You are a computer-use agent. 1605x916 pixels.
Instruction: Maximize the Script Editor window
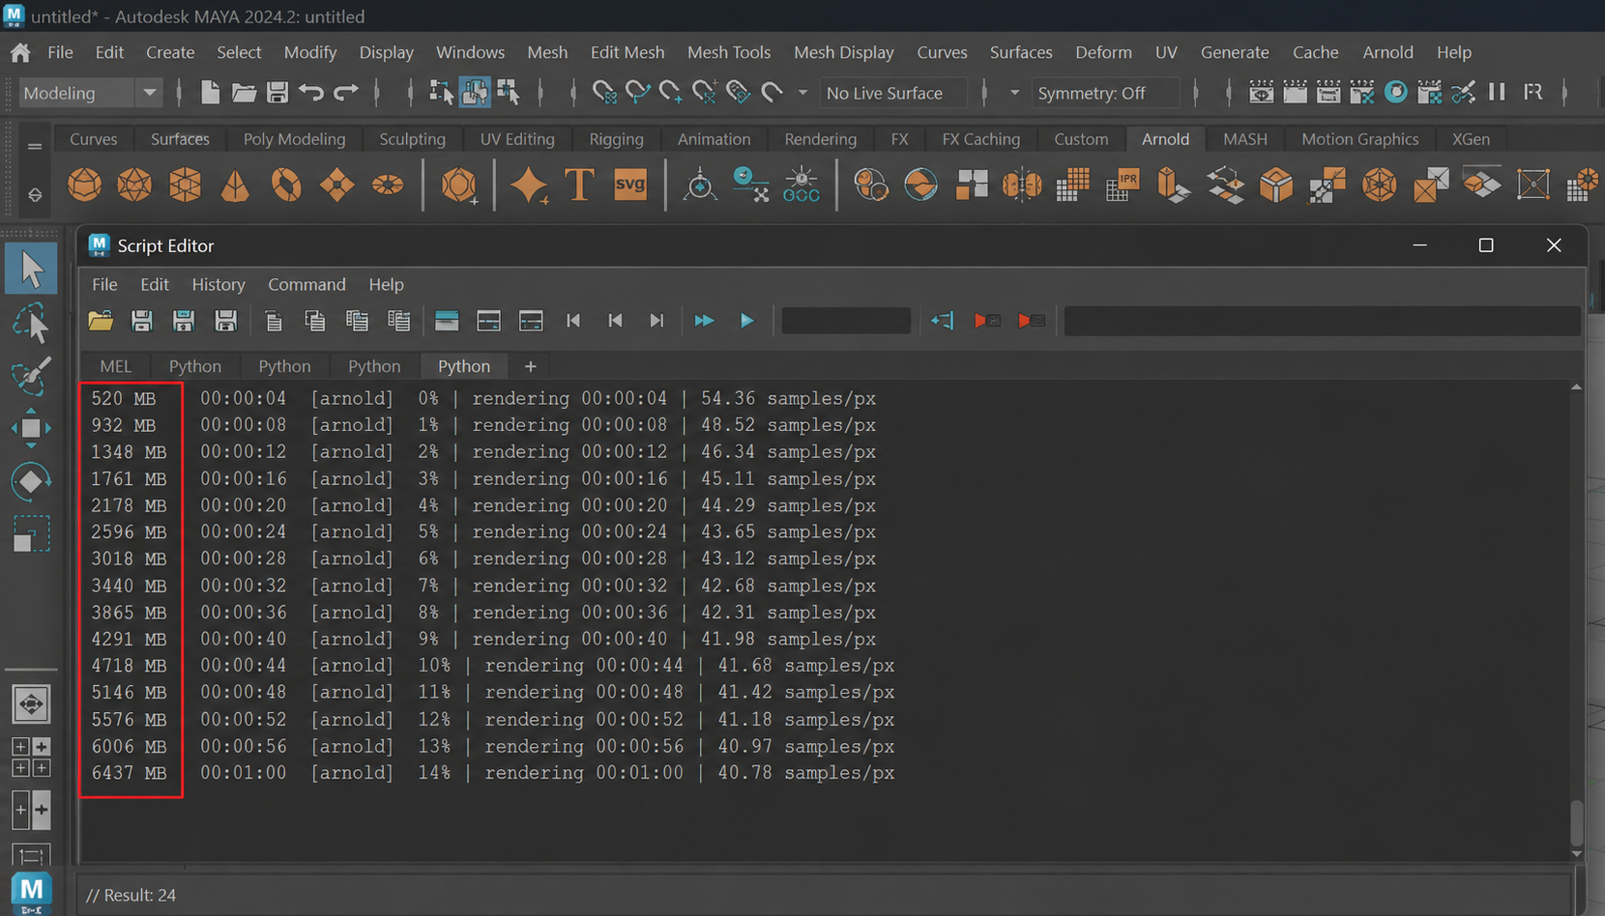point(1486,245)
